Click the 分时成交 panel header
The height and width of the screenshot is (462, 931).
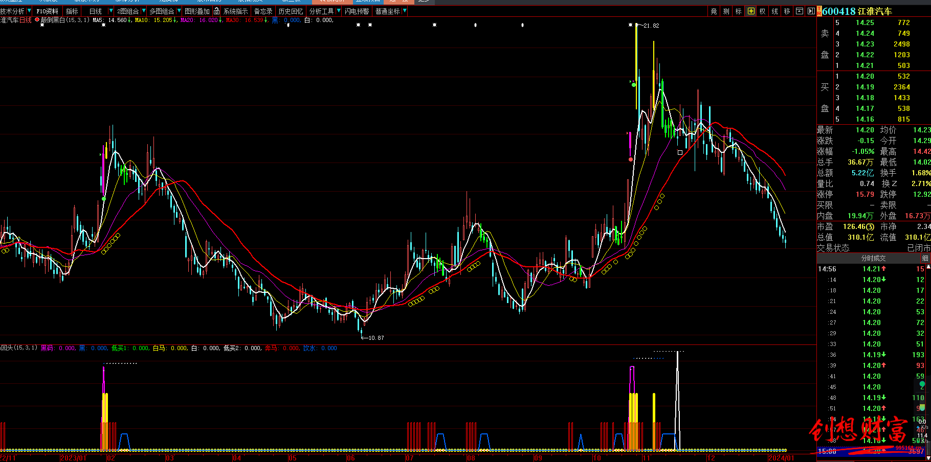pyautogui.click(x=873, y=258)
